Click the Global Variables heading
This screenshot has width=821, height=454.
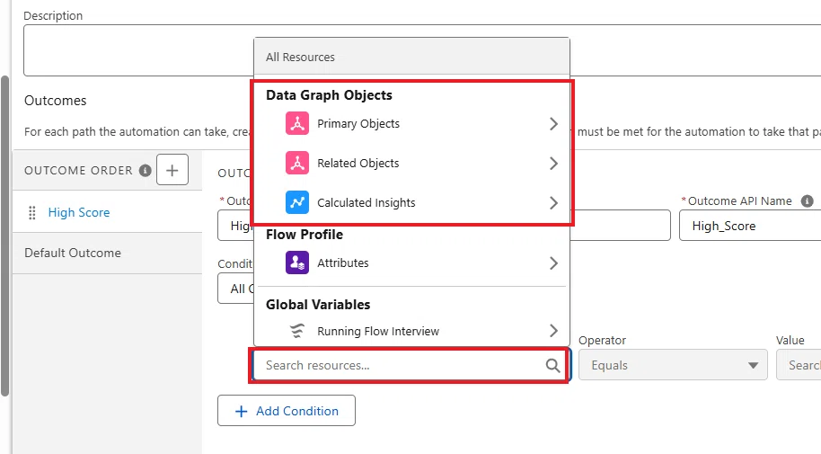click(x=318, y=305)
